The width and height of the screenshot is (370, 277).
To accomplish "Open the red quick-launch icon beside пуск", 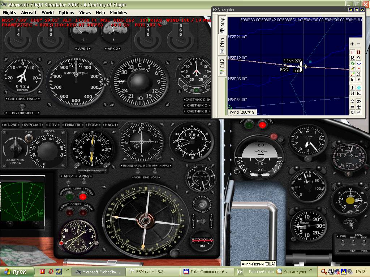I will 42,272.
